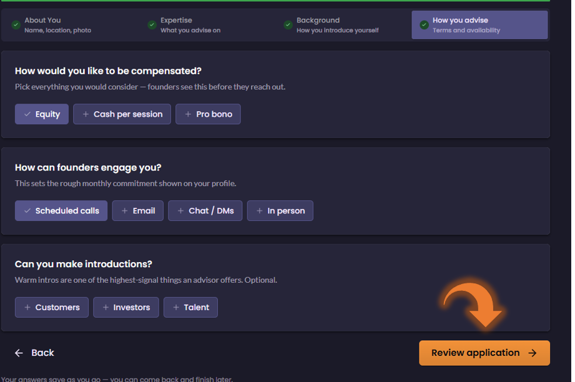Choose the Talent introductions chip
The image size is (575, 382).
(190, 307)
